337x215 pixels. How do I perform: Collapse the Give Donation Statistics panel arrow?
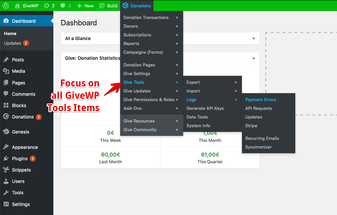pyautogui.click(x=254, y=58)
